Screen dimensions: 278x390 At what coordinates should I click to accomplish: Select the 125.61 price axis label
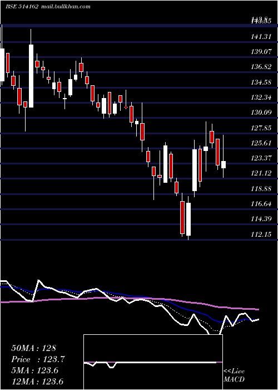[261, 143]
